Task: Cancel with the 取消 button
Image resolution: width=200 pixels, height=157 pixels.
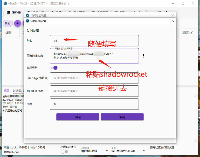Action: pos(122,117)
